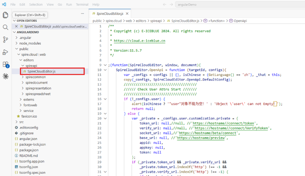305x176 pixels.
Task: Switch to the SpireCloudEditor.js tab
Action: pyautogui.click(x=110, y=13)
